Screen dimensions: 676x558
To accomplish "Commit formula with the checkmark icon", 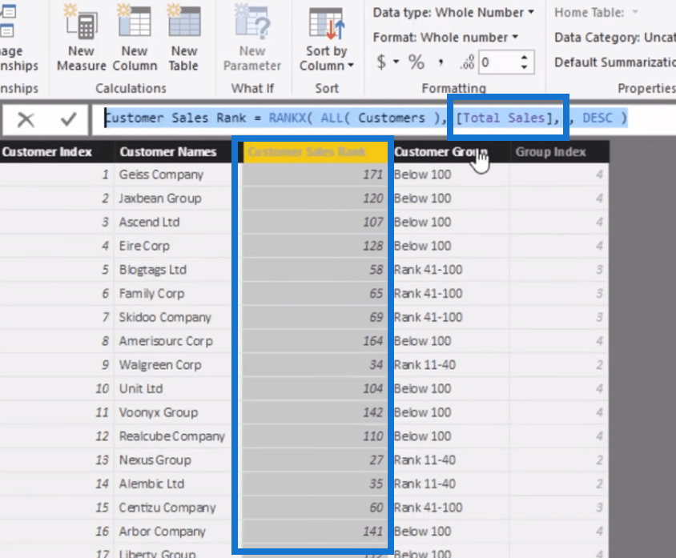I will (68, 119).
